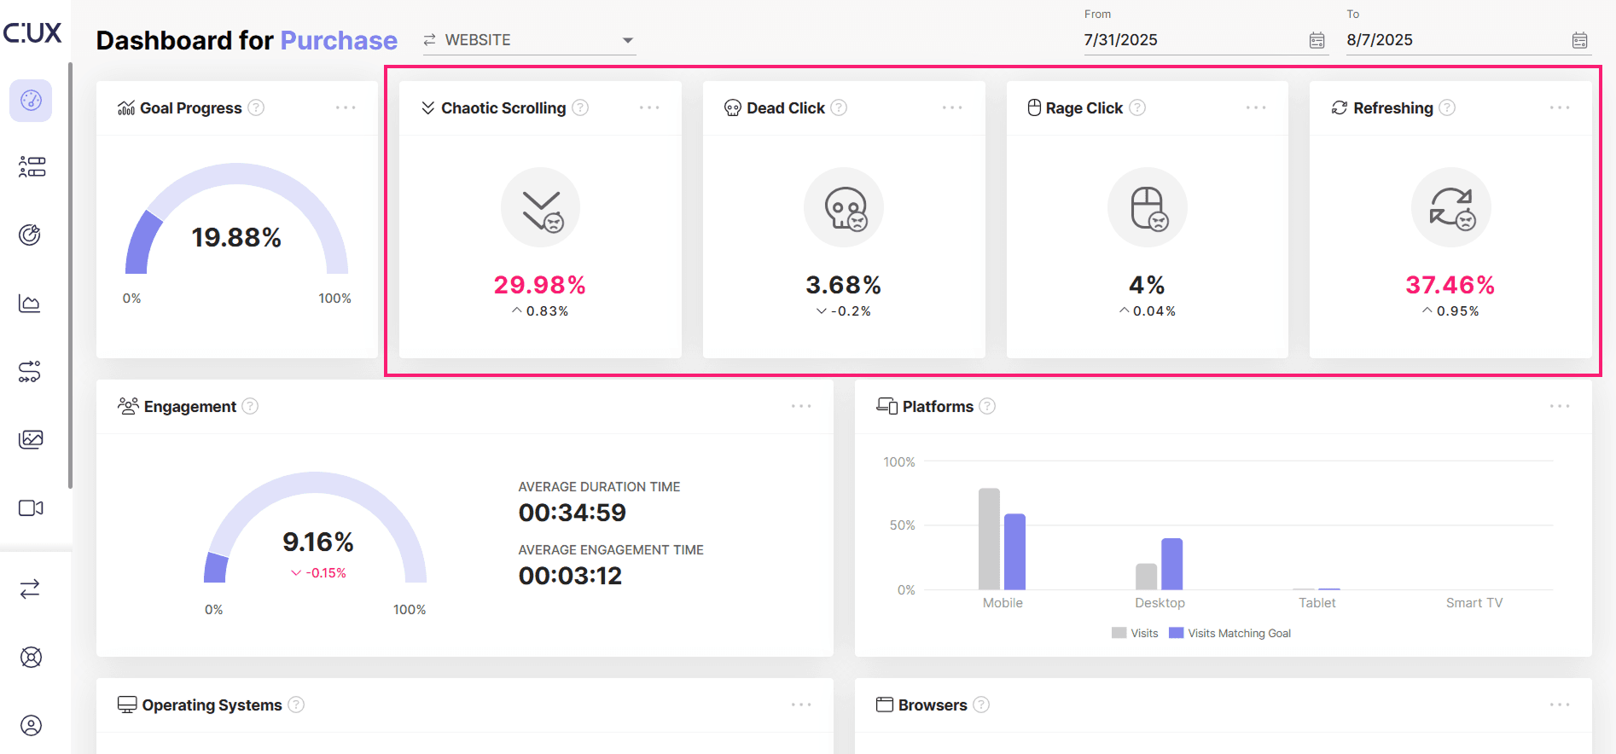
Task: Click the Rage Click help icon
Action: coord(1137,107)
